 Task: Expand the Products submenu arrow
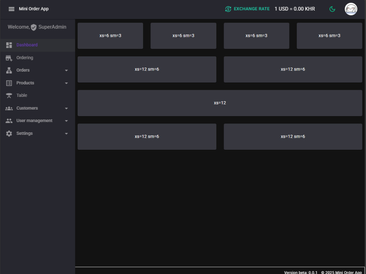coord(66,83)
